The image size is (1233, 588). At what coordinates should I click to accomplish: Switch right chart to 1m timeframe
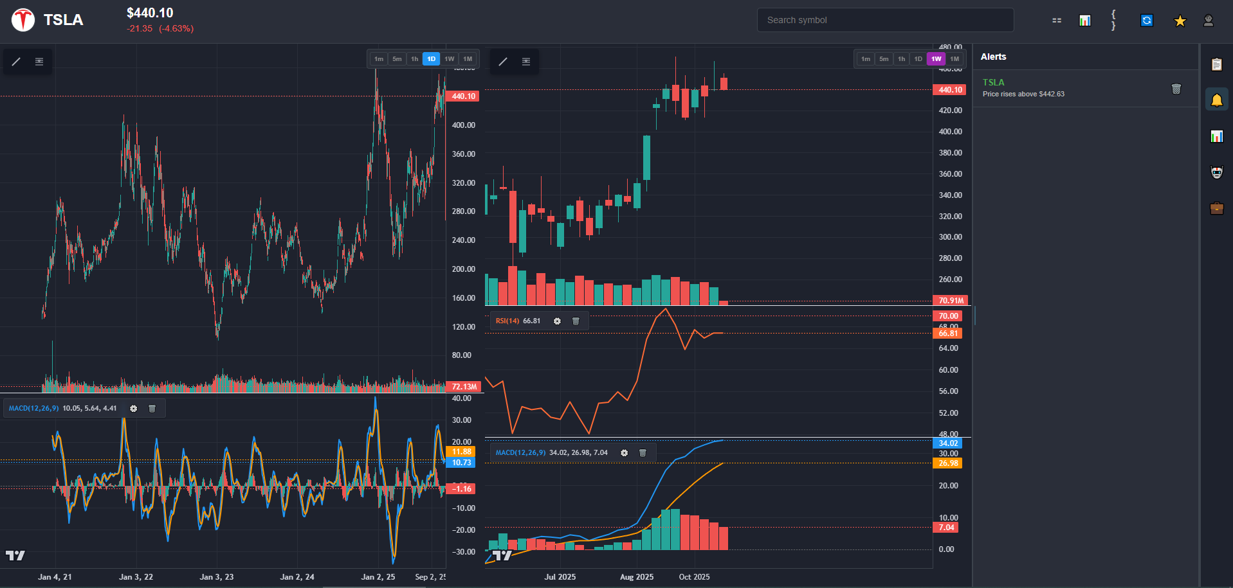pyautogui.click(x=866, y=59)
